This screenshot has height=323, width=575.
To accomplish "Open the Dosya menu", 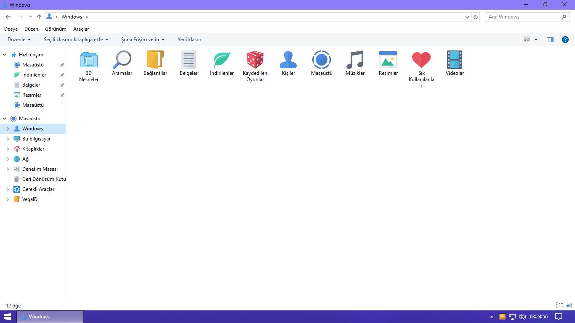I will pos(11,29).
